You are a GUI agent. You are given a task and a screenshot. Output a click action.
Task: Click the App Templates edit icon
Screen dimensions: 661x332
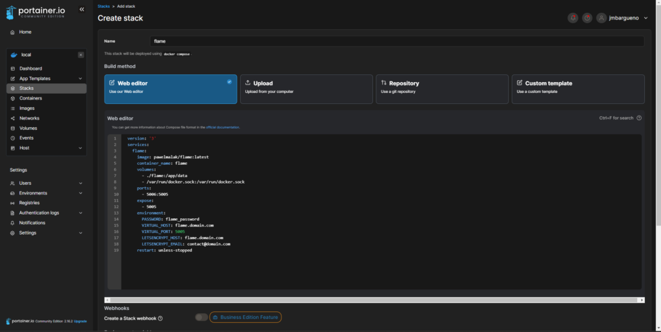point(13,78)
